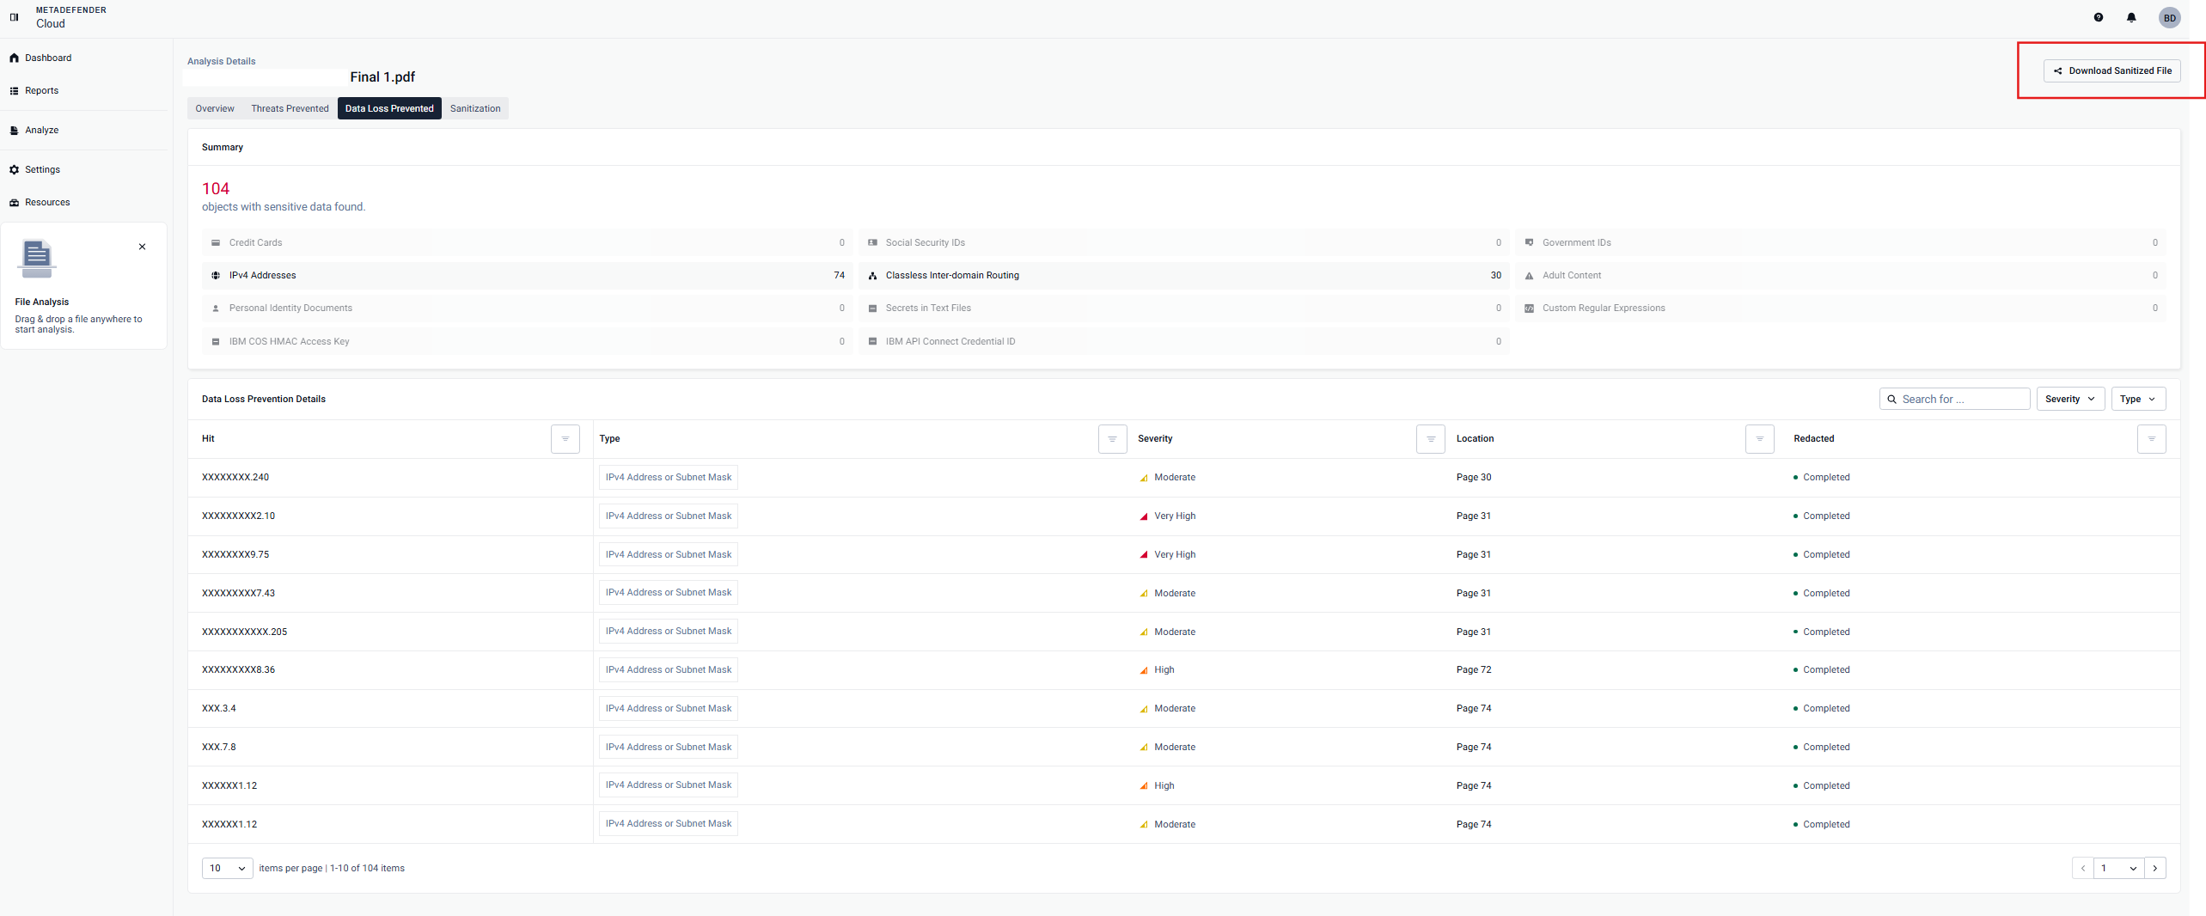The image size is (2206, 916).
Task: Open Reports in the sidebar
Action: point(41,90)
